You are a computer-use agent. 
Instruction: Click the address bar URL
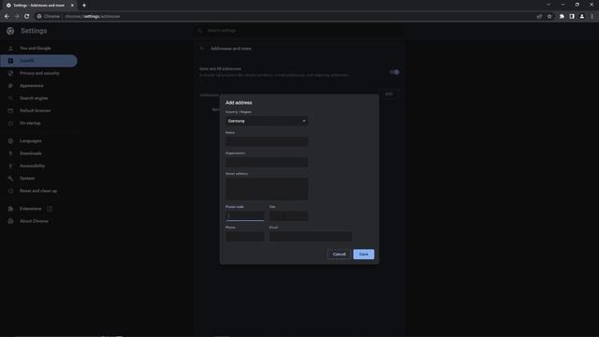[93, 17]
